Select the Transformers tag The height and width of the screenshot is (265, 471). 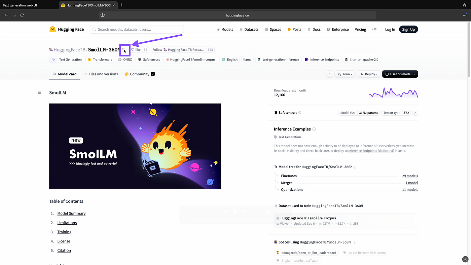point(100,60)
